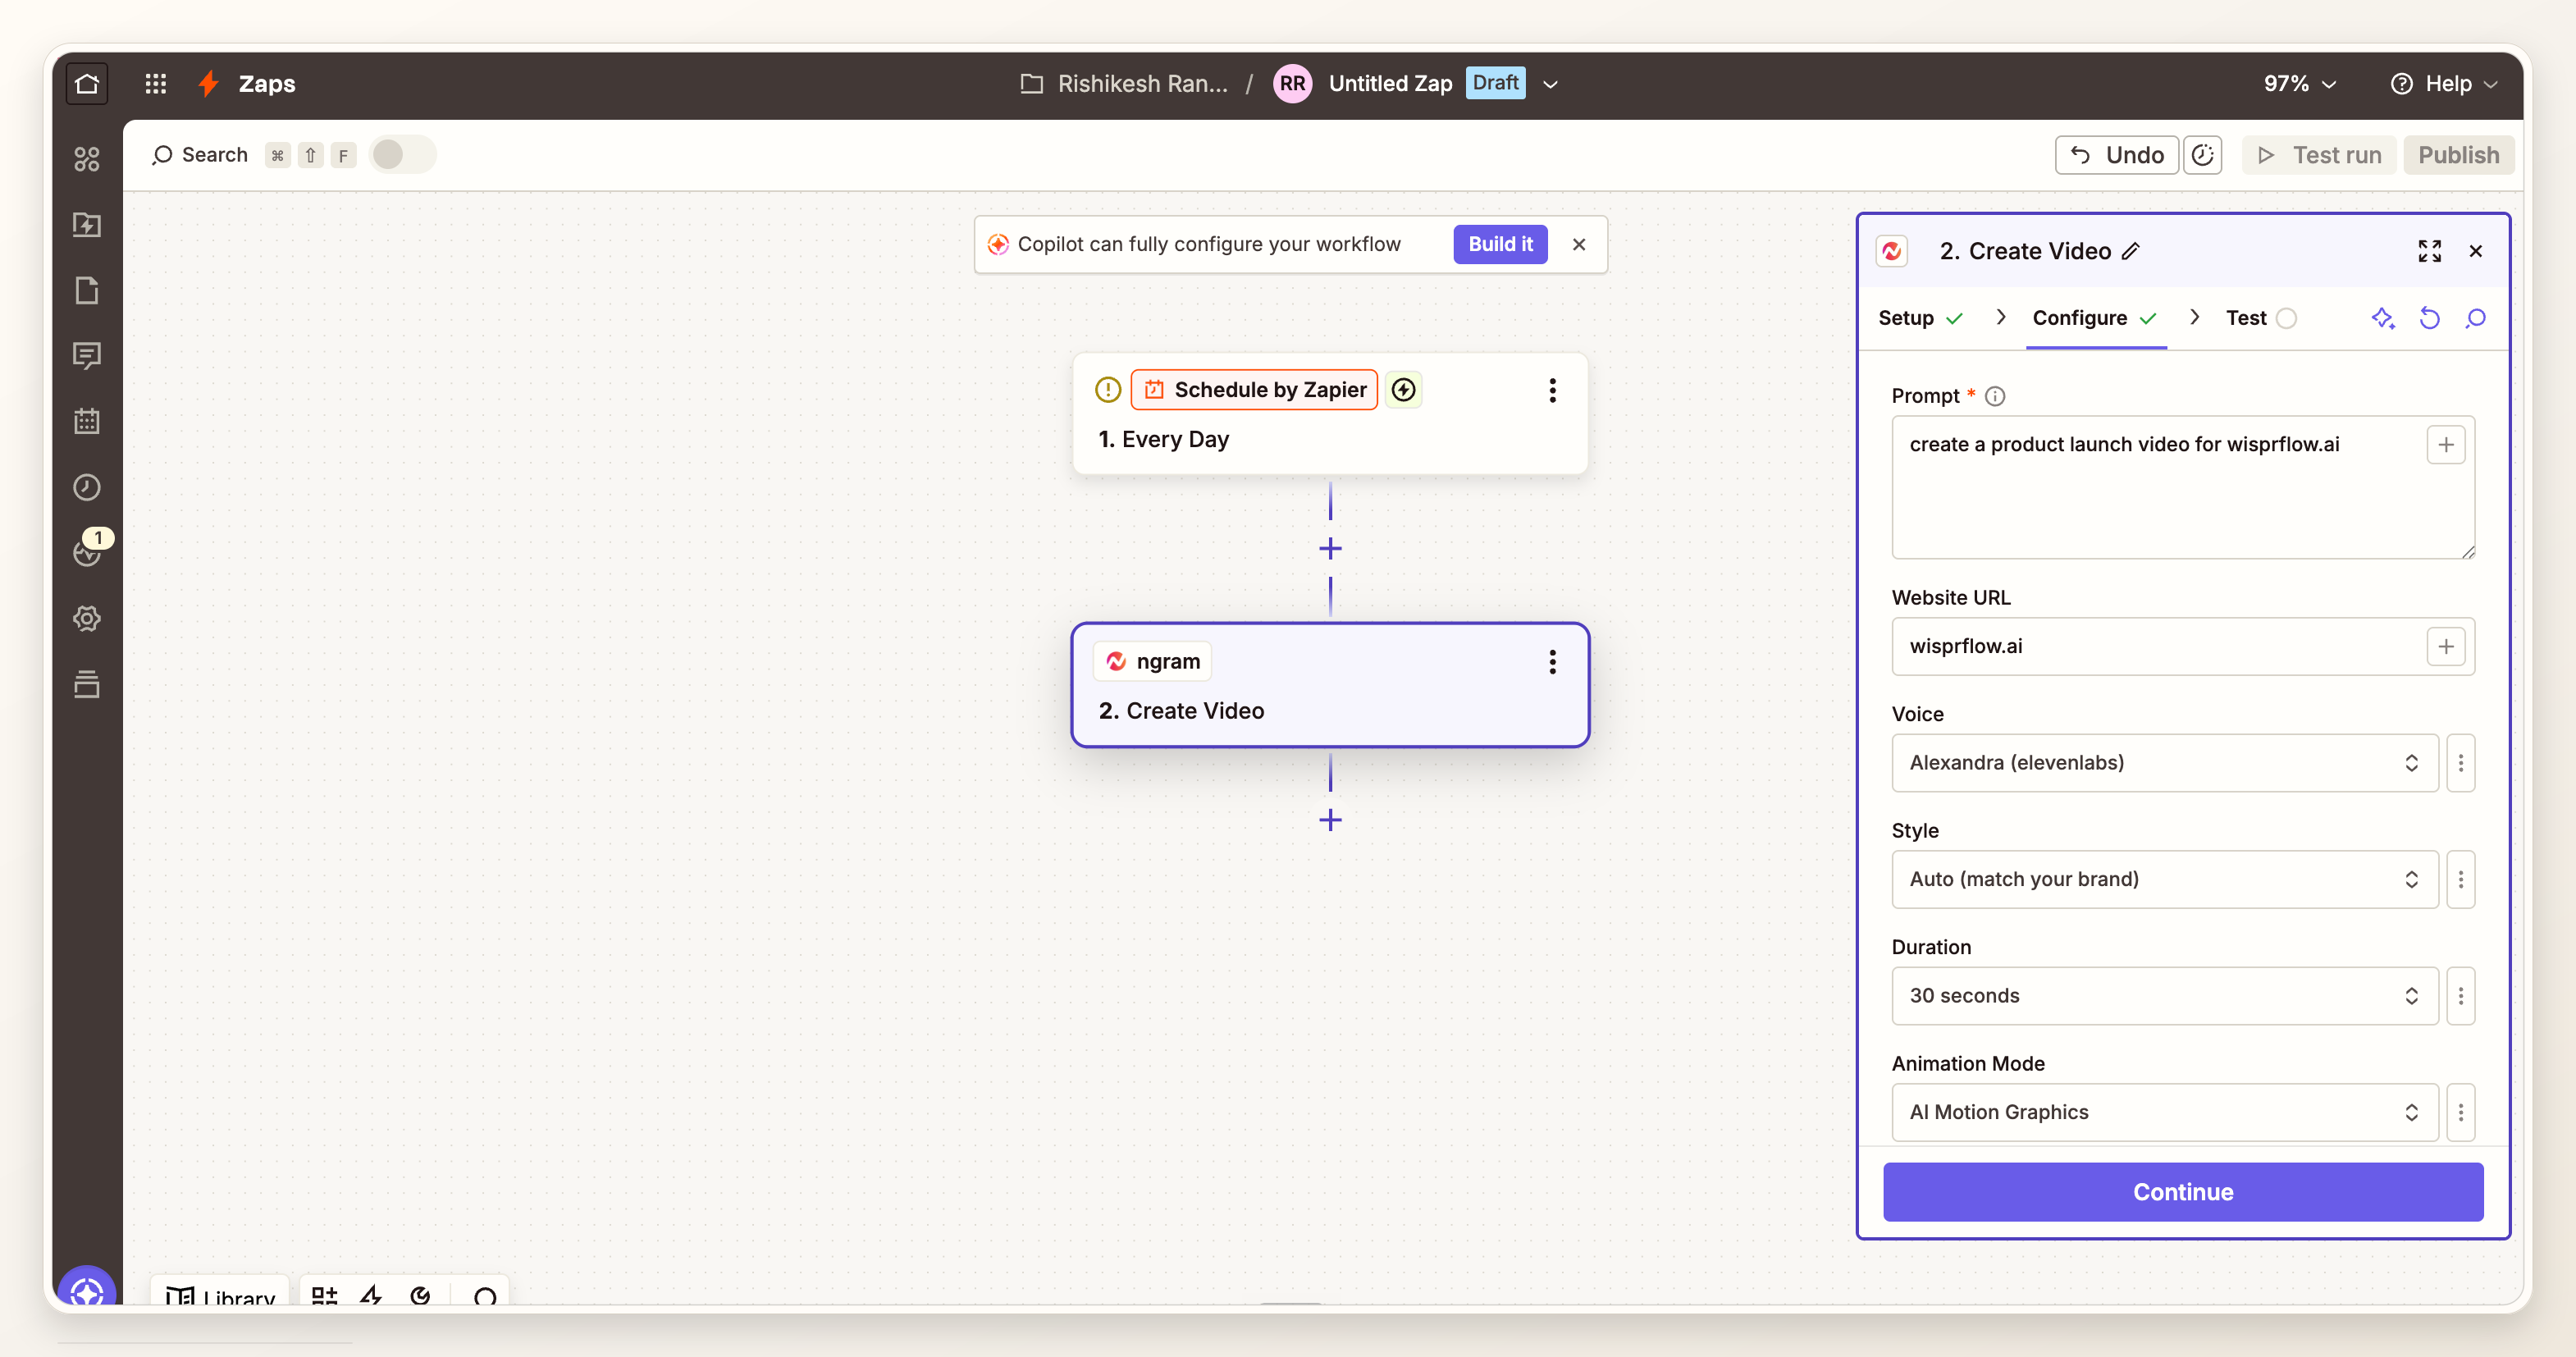Open the Duration dropdown 30 seconds
This screenshot has height=1357, width=2576.
[x=2164, y=996]
